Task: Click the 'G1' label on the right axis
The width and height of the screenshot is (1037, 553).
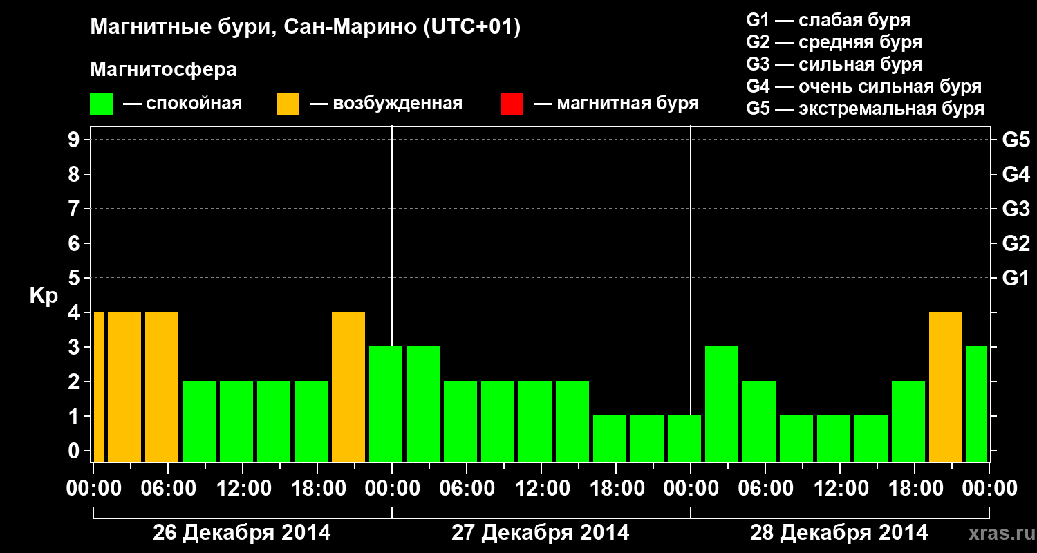Action: (1016, 278)
